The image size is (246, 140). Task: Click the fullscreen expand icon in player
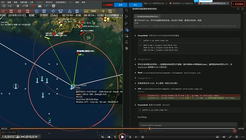(x=230, y=137)
